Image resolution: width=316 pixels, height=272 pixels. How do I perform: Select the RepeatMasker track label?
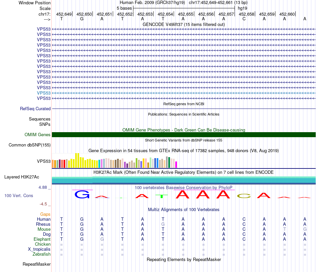pos(37,264)
